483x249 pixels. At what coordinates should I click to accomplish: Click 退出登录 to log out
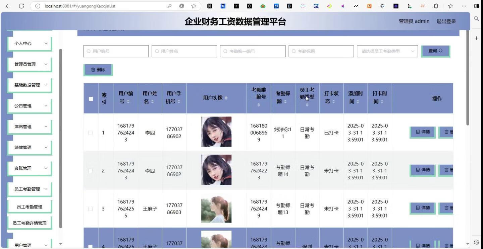[x=446, y=21]
